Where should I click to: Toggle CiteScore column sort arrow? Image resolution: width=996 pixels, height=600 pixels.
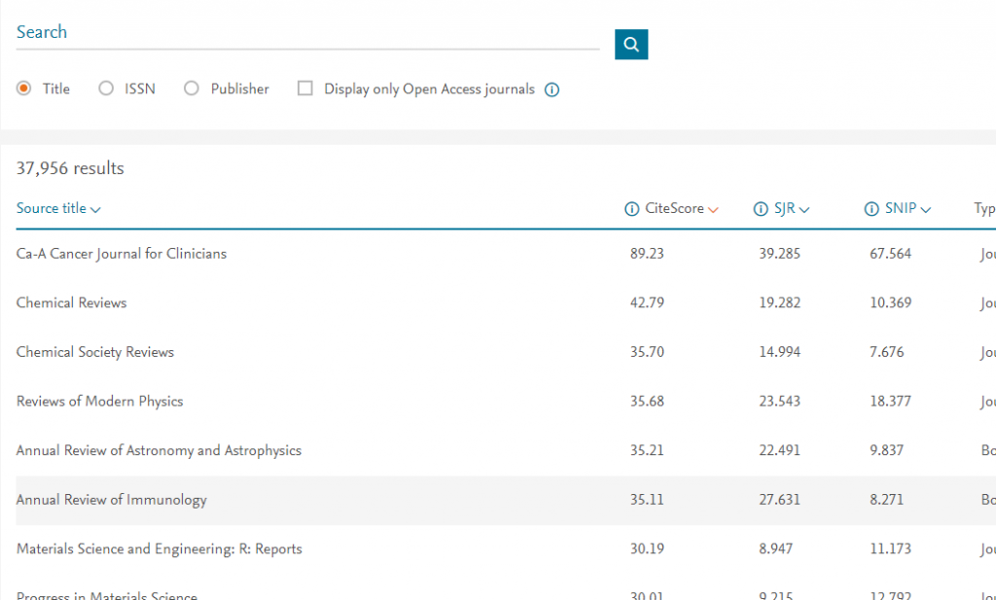click(x=713, y=209)
